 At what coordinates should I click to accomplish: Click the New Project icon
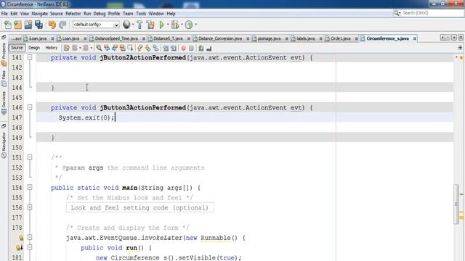point(17,25)
